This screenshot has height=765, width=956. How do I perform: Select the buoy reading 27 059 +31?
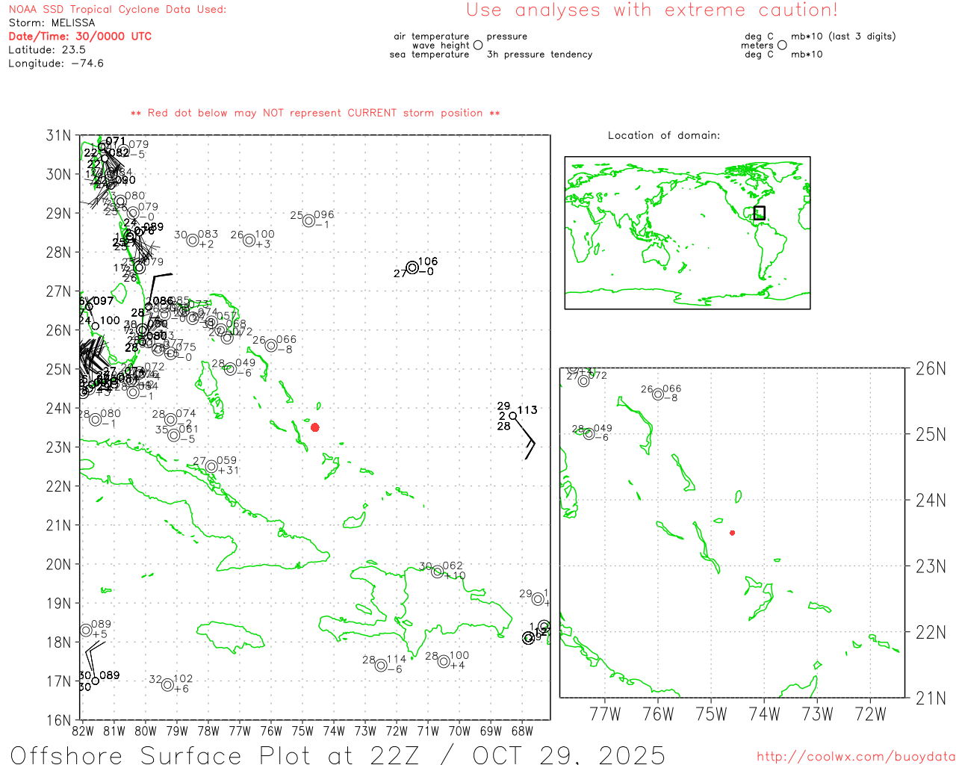click(211, 466)
